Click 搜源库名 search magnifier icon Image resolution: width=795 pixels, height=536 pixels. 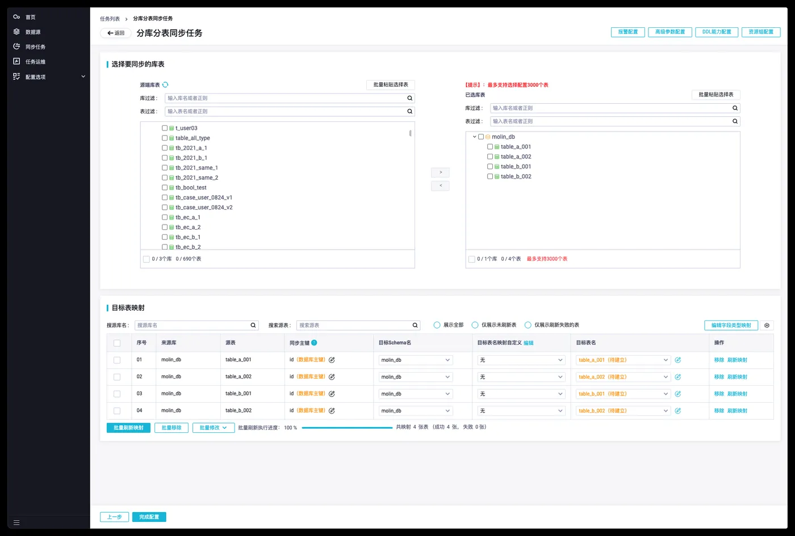(253, 325)
